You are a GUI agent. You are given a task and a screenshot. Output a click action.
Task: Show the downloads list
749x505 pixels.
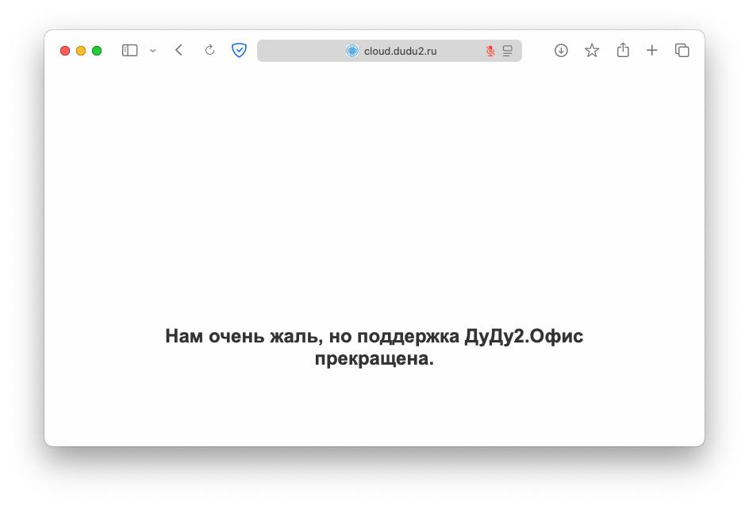[x=561, y=51]
